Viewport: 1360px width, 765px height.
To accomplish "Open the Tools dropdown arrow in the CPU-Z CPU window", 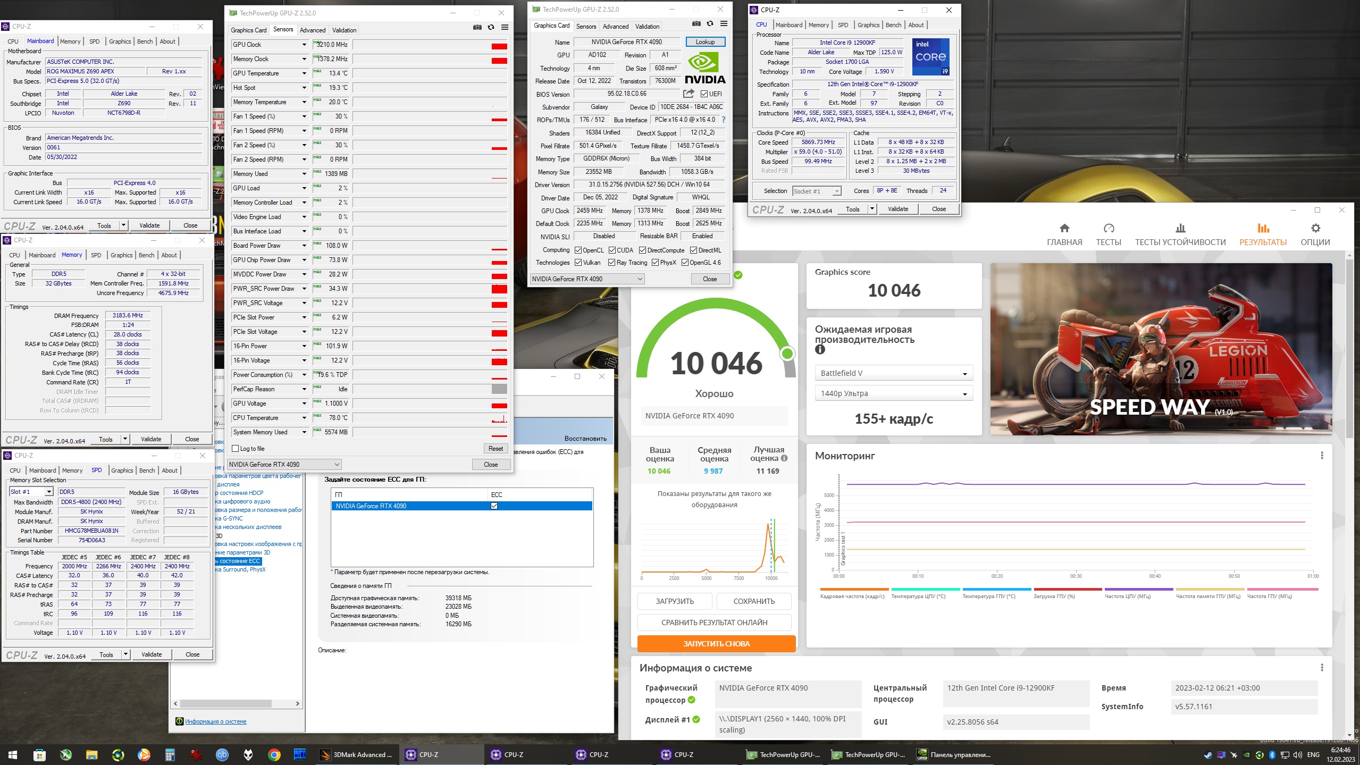I will (x=872, y=209).
